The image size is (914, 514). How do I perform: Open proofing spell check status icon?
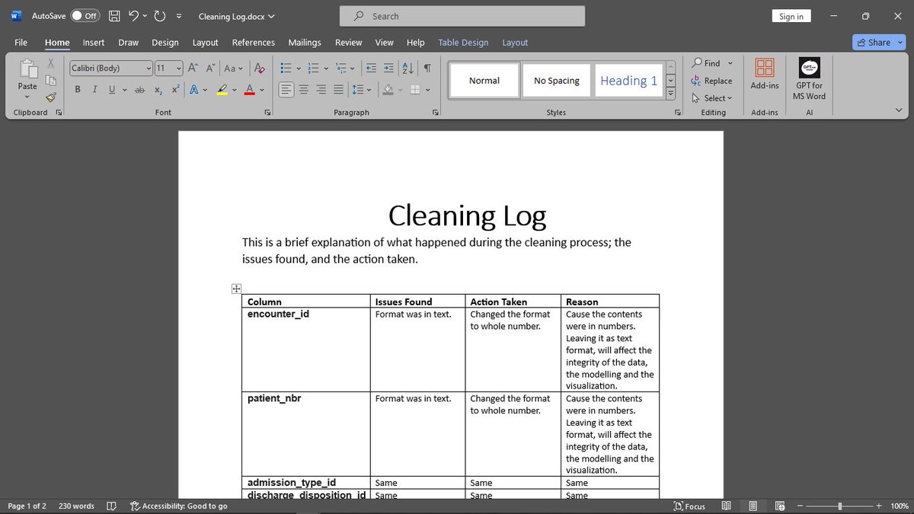[111, 506]
